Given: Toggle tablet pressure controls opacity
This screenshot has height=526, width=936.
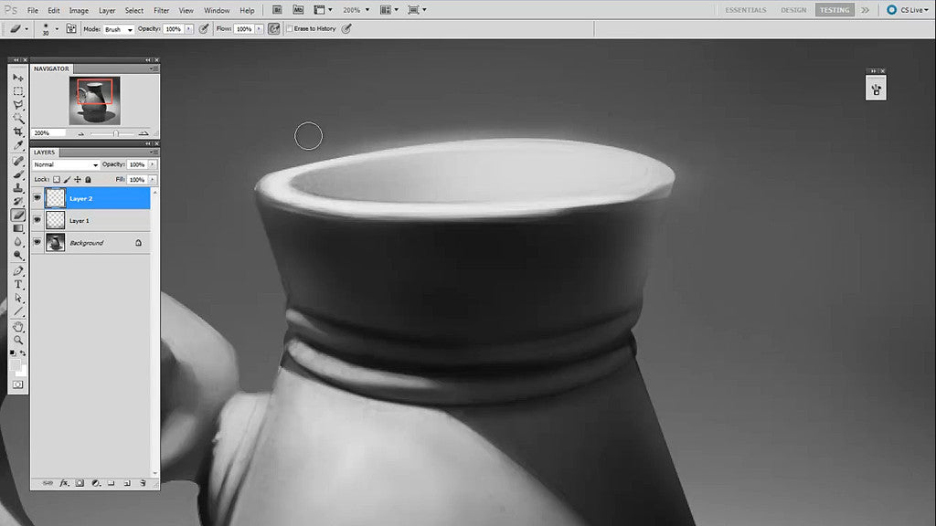Looking at the screenshot, I should [204, 28].
